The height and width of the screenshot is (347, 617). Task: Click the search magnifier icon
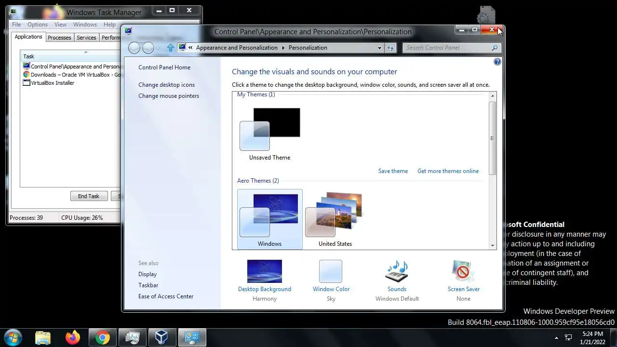click(x=495, y=48)
